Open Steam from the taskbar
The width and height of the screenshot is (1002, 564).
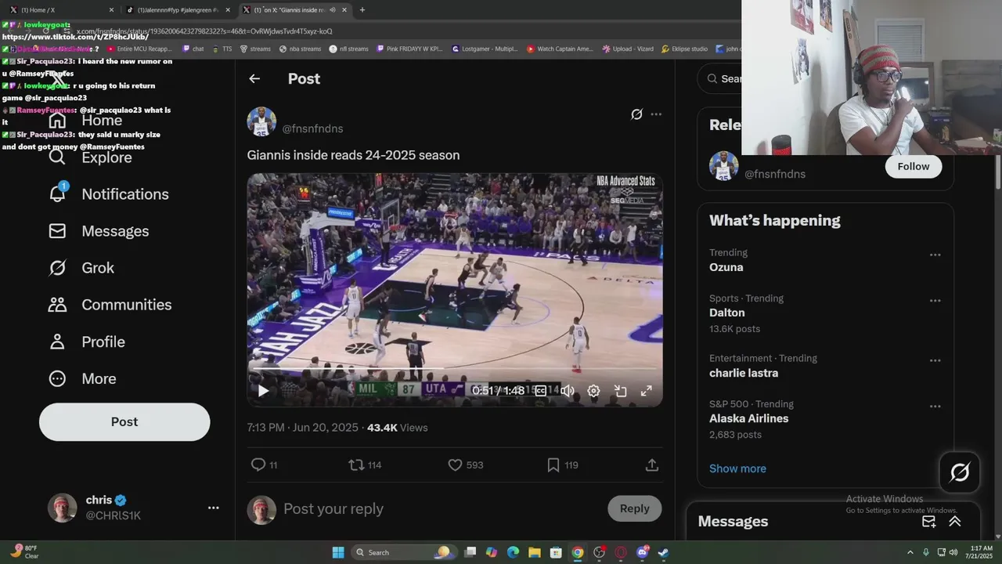pos(663,552)
